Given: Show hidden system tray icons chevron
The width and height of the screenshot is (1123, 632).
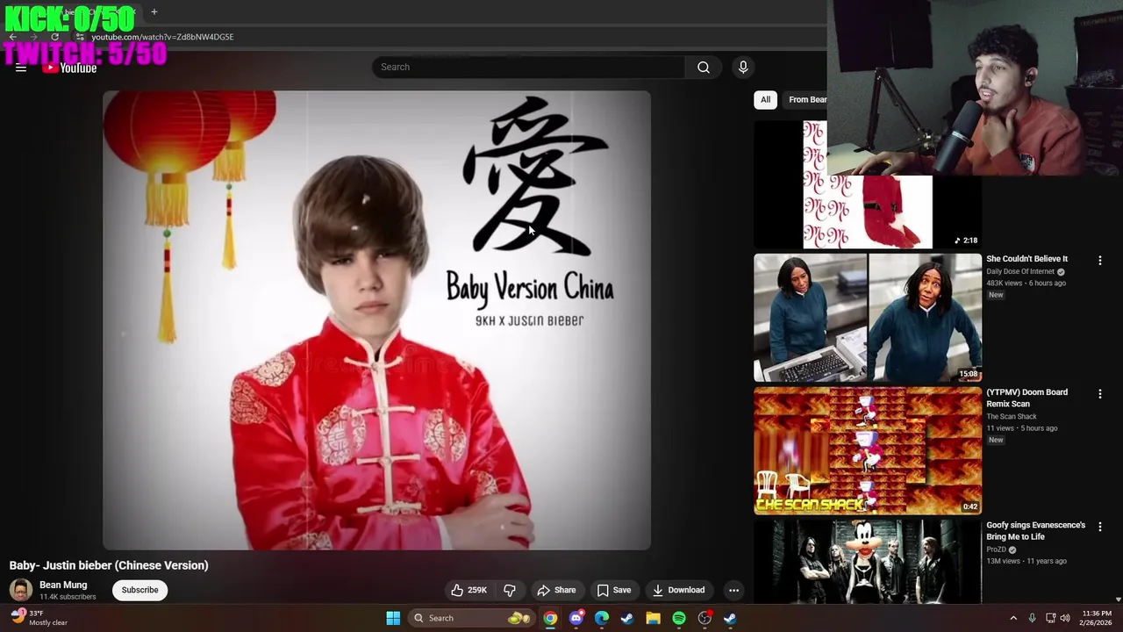Looking at the screenshot, I should pos(1013,618).
